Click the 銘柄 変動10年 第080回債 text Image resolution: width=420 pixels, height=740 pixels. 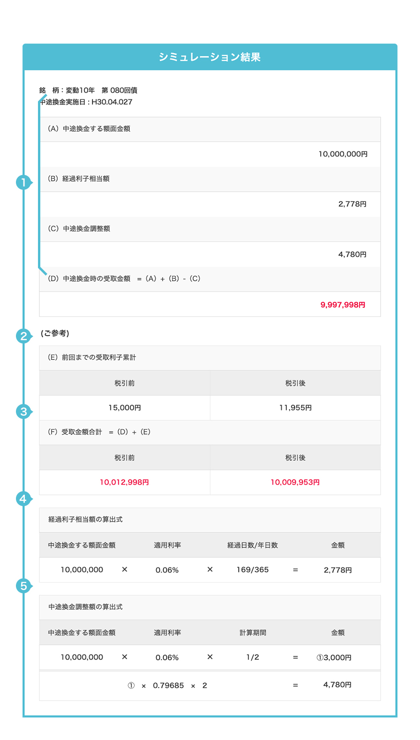tap(89, 90)
